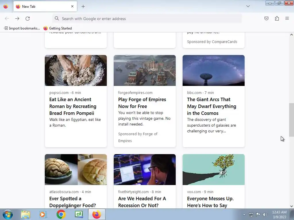Open Save to Pocket button
The width and height of the screenshot is (294, 220).
266,18
